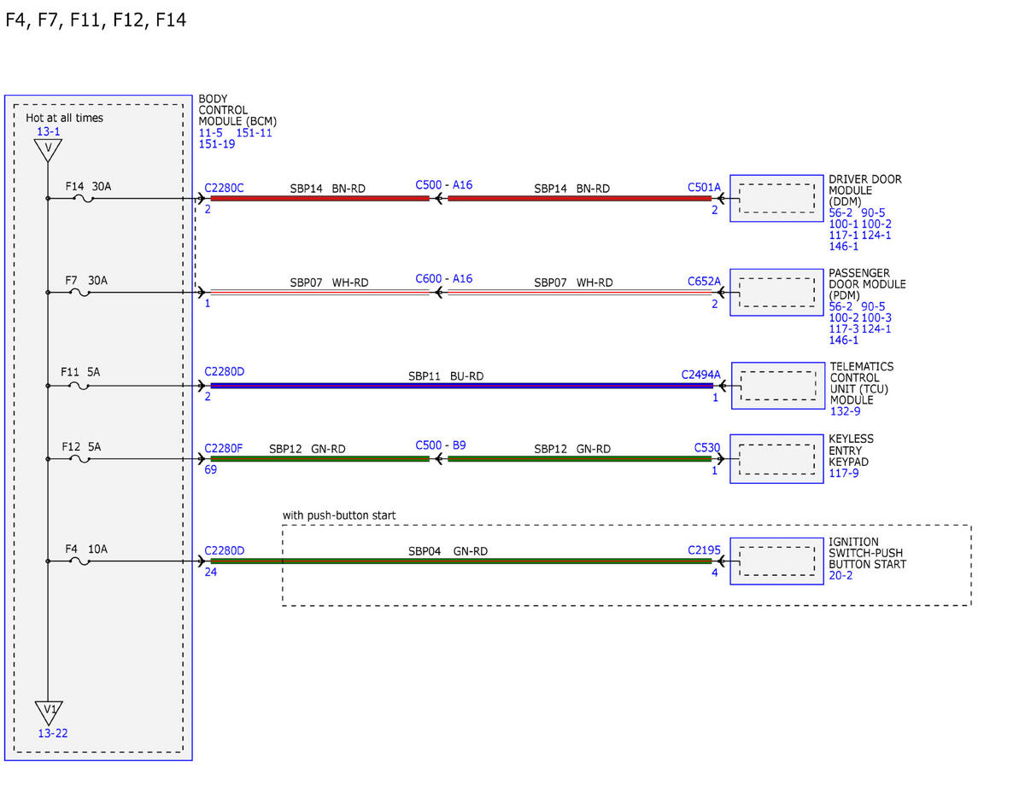Click the V1 terminal symbol above 13-22

[x=48, y=712]
